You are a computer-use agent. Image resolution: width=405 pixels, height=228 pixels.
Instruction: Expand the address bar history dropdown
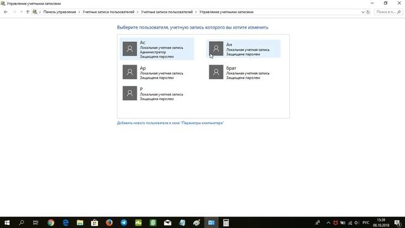pyautogui.click(x=363, y=12)
